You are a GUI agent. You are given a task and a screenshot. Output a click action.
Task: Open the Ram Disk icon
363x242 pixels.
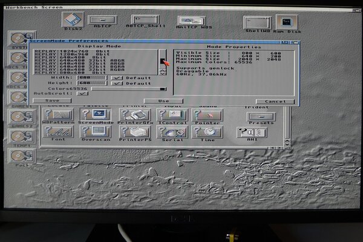(x=287, y=24)
